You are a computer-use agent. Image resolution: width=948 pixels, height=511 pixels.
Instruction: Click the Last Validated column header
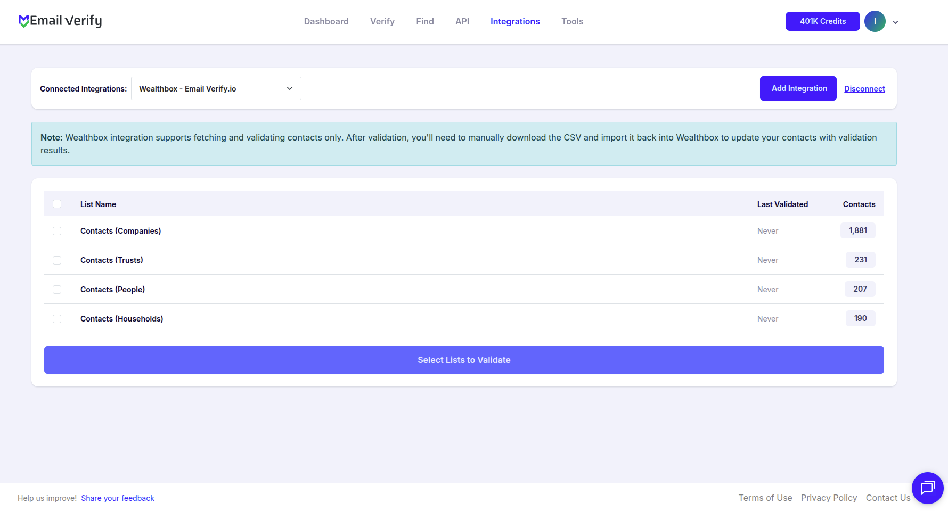[x=782, y=204]
